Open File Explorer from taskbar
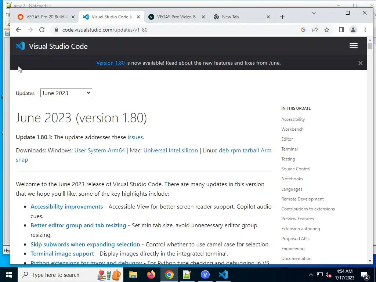The height and width of the screenshot is (282, 376). [x=133, y=275]
